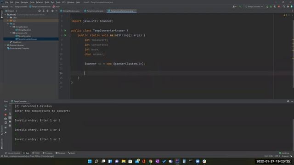Open the Terminal tool window

tap(60, 153)
